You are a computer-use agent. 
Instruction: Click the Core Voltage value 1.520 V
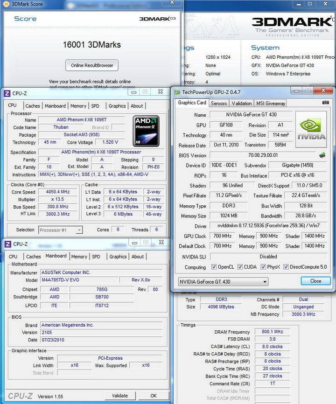tap(110, 142)
